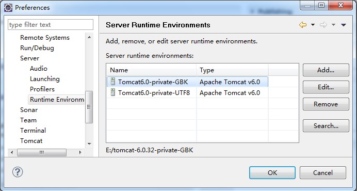Viewport: 357px width, 191px height.
Task: Click the help question mark icon
Action: pyautogui.click(x=18, y=172)
